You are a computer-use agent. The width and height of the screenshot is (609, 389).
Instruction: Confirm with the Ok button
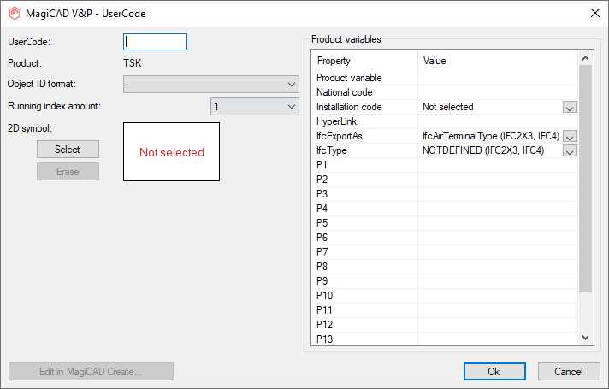494,372
